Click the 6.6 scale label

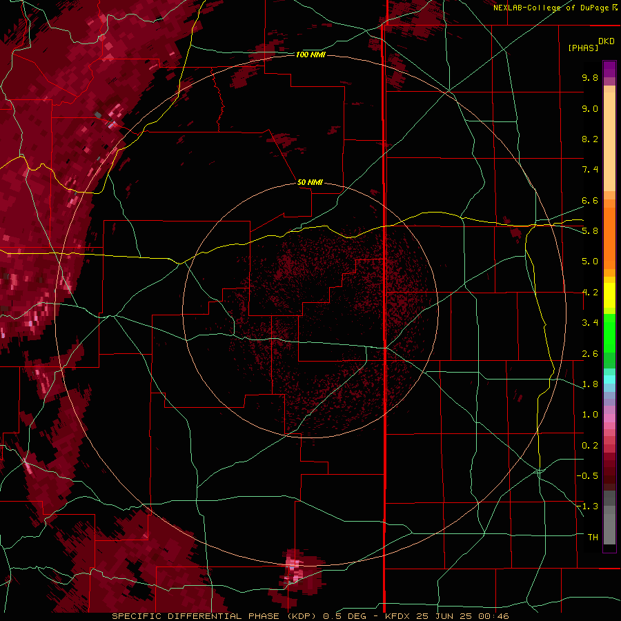tap(590, 200)
